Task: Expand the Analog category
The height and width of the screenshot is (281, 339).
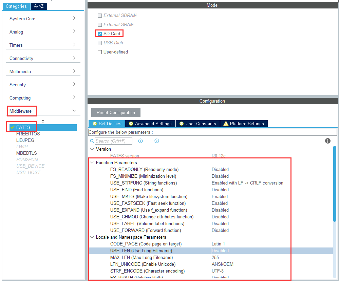Action: click(43, 32)
